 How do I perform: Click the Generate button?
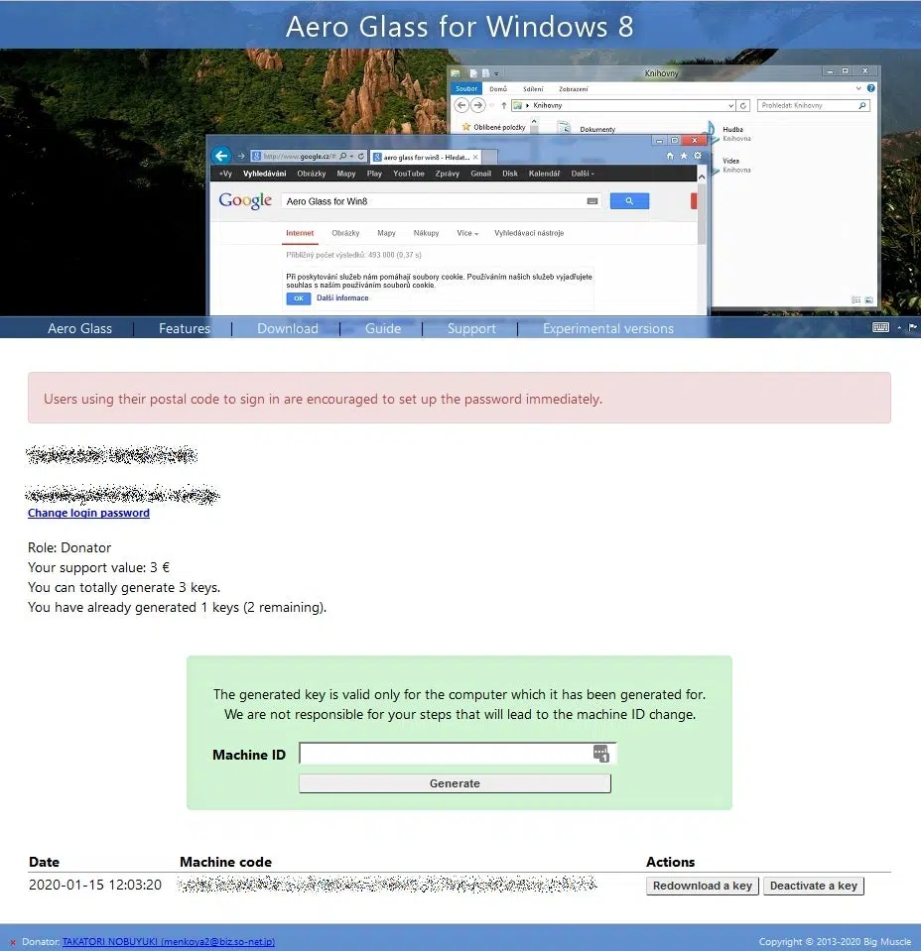point(455,783)
